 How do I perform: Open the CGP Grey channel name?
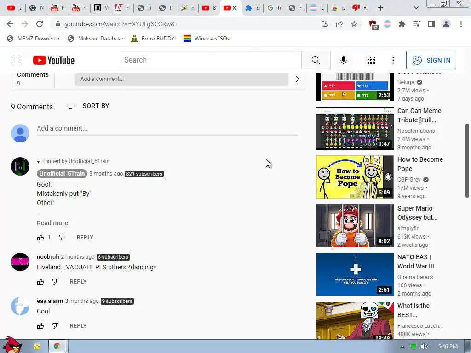click(x=409, y=180)
